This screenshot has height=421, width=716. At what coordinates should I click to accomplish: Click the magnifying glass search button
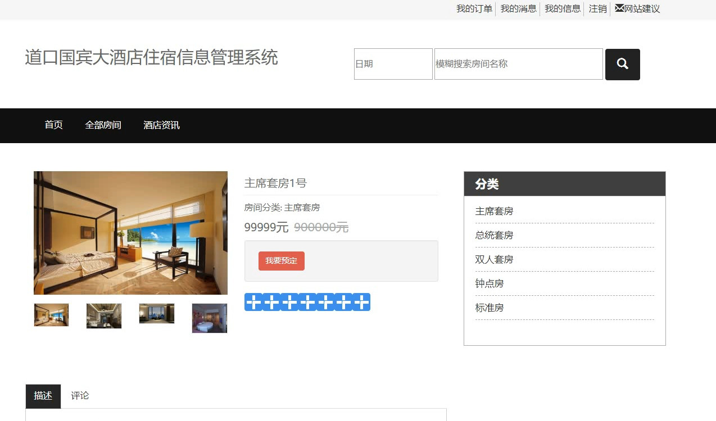coord(622,64)
